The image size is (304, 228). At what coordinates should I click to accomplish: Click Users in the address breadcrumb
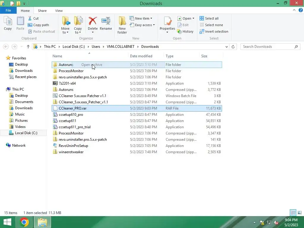(x=96, y=47)
